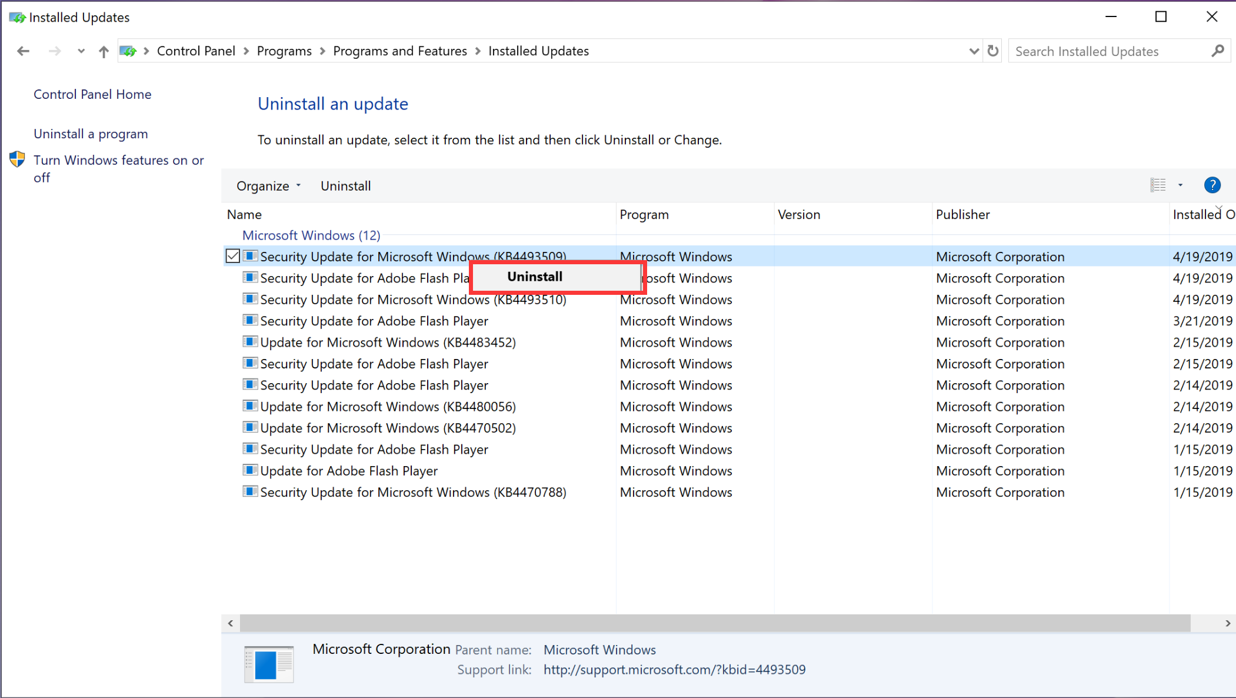The image size is (1236, 698).
Task: Click the Up one level arrow
Action: click(x=104, y=51)
